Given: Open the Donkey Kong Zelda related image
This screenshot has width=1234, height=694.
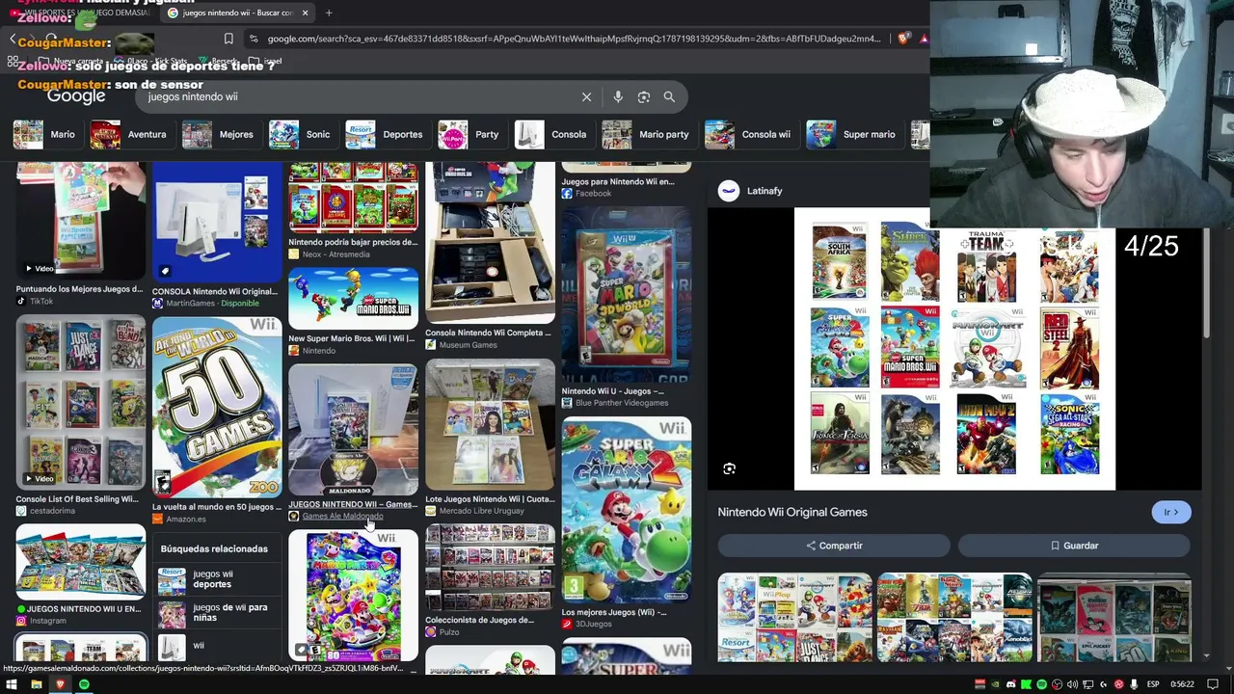Looking at the screenshot, I should 954,618.
